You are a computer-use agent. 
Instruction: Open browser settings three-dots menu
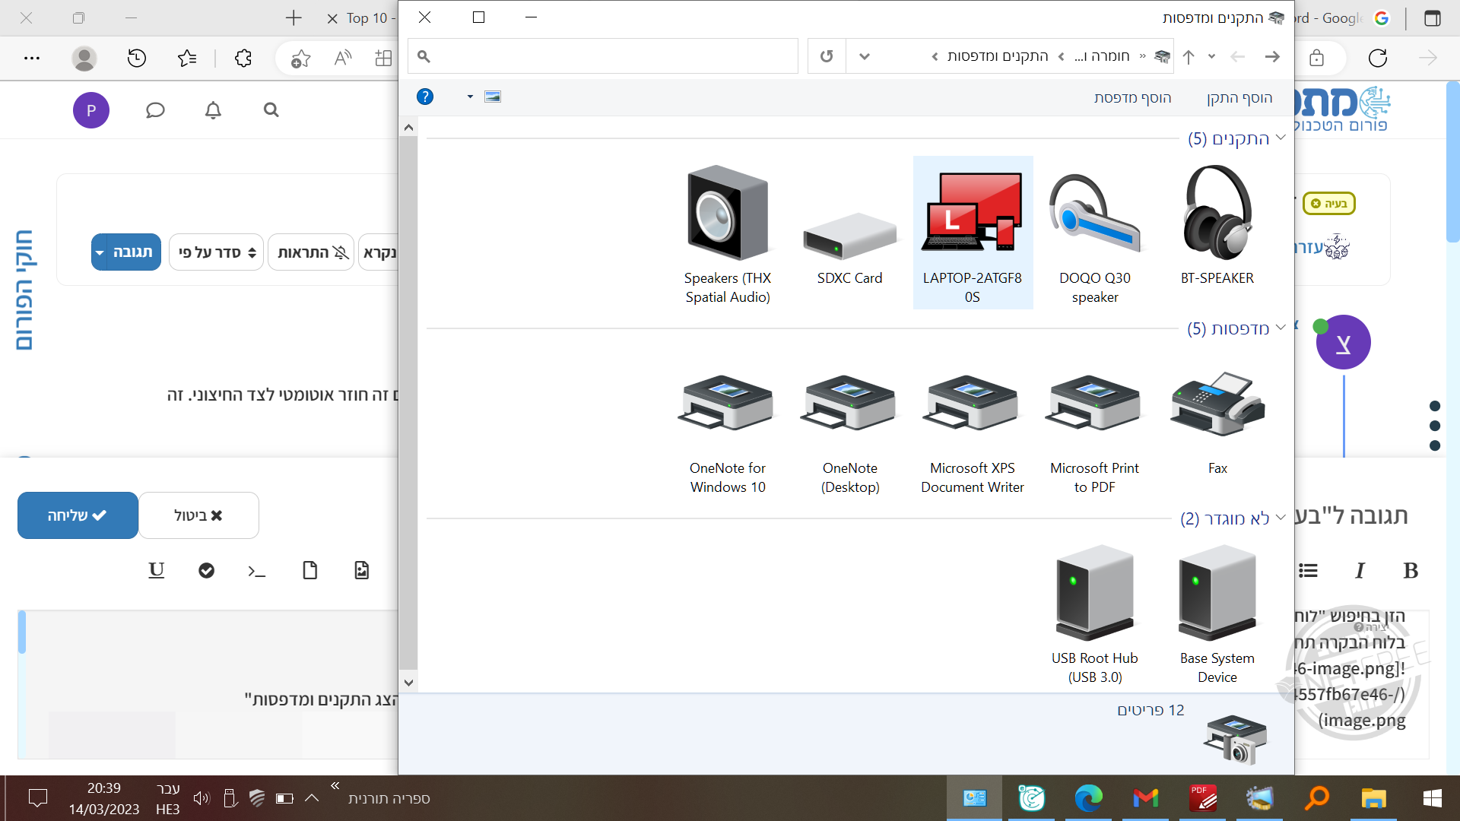pos(32,58)
